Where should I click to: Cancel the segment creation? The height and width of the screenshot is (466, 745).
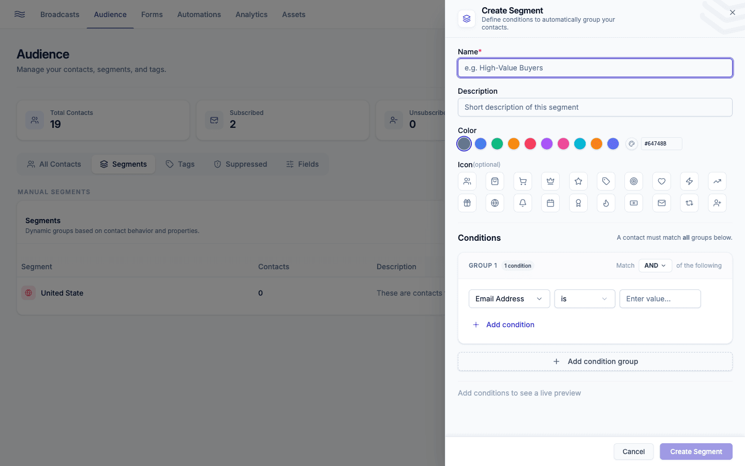[x=634, y=452]
